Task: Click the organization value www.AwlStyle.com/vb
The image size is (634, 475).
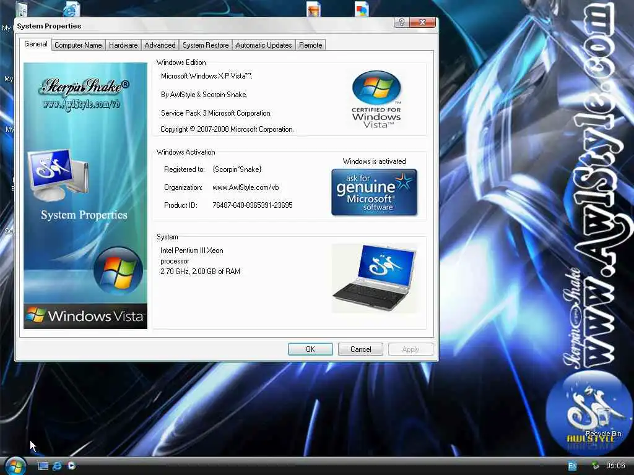Action: pyautogui.click(x=245, y=187)
